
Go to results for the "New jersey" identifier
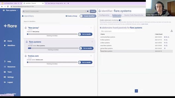click(85, 34)
